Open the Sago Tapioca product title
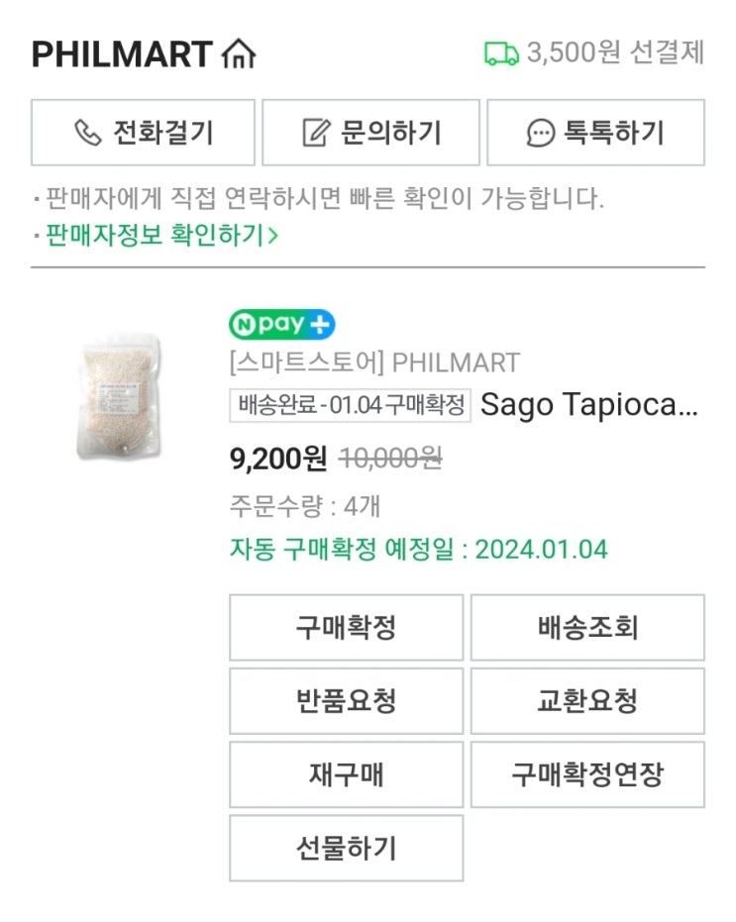The height and width of the screenshot is (922, 736). (589, 405)
